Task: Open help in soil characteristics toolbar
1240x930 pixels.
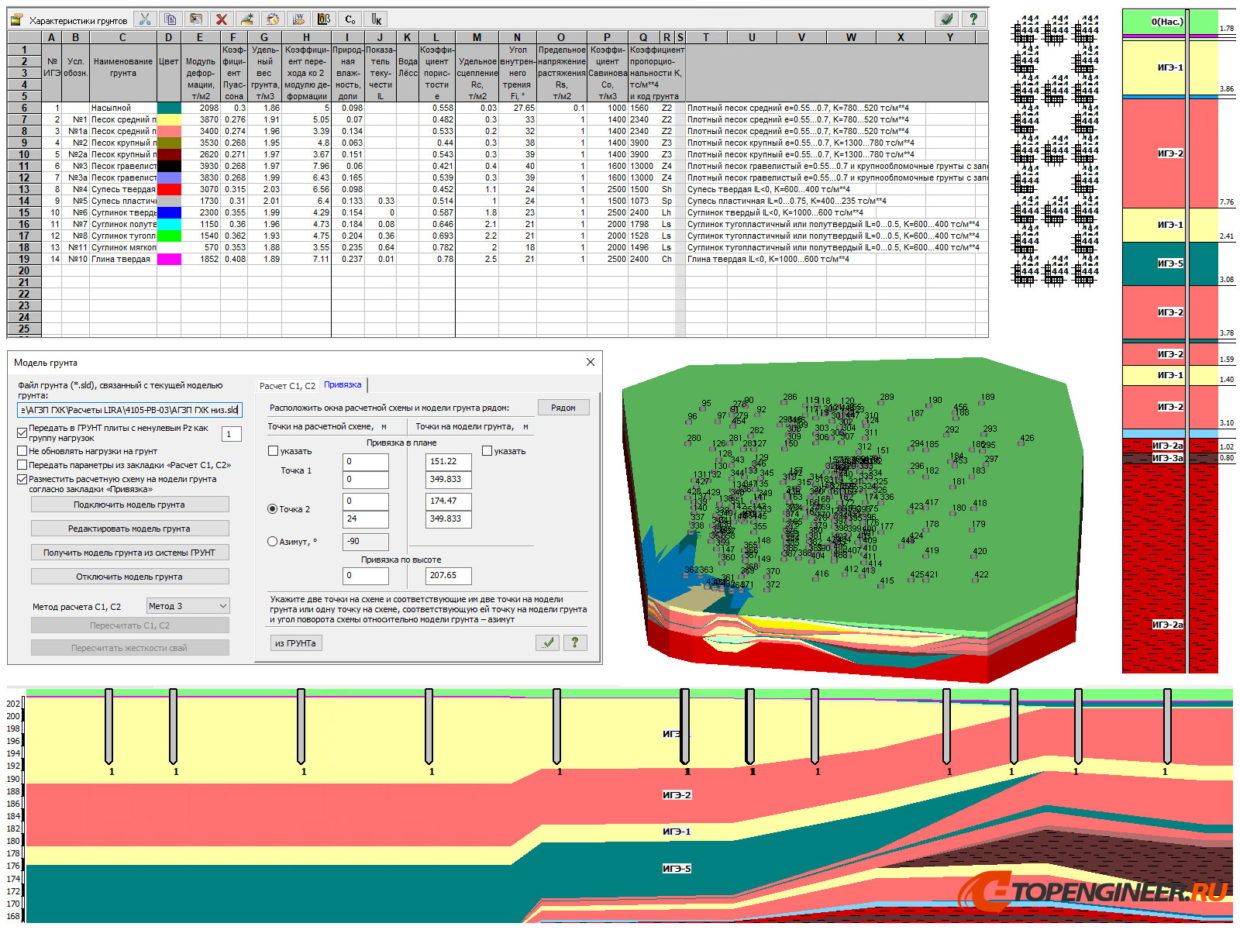Action: tap(973, 19)
